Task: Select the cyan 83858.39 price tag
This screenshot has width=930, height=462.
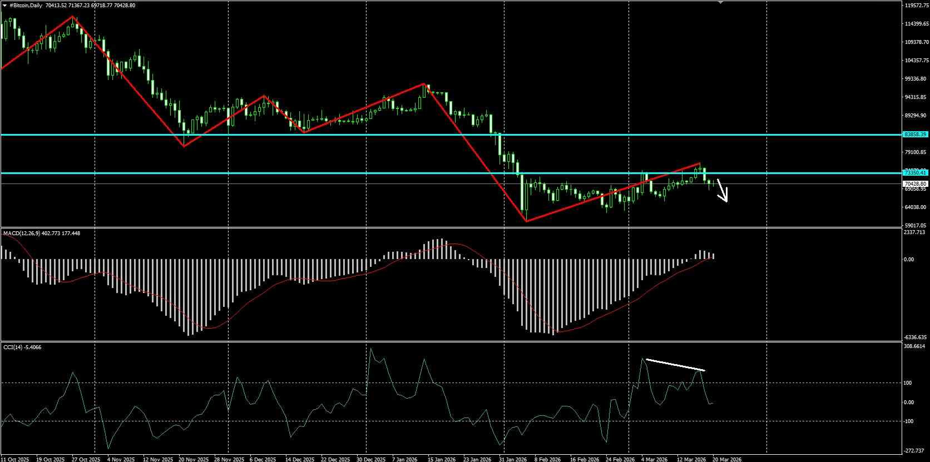Action: (915, 135)
